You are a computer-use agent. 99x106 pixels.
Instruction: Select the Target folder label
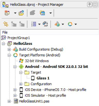(36, 72)
